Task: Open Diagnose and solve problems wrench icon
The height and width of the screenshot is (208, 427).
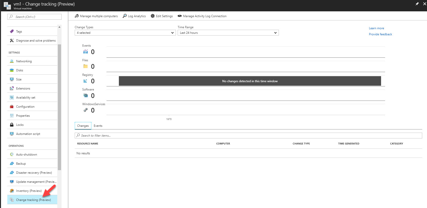Action: (x=12, y=40)
